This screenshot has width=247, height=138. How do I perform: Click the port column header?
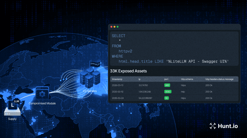point(166,79)
